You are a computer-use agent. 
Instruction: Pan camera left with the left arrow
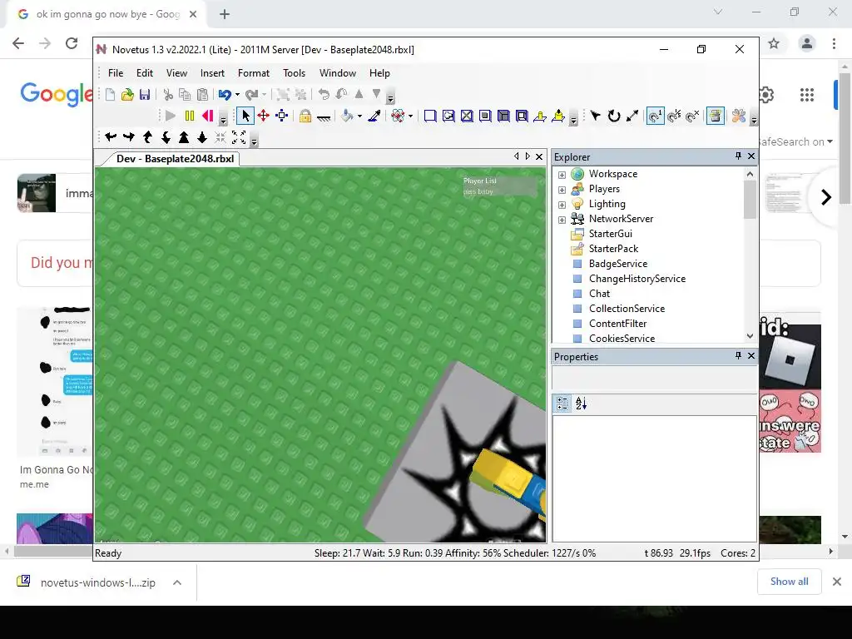click(111, 137)
